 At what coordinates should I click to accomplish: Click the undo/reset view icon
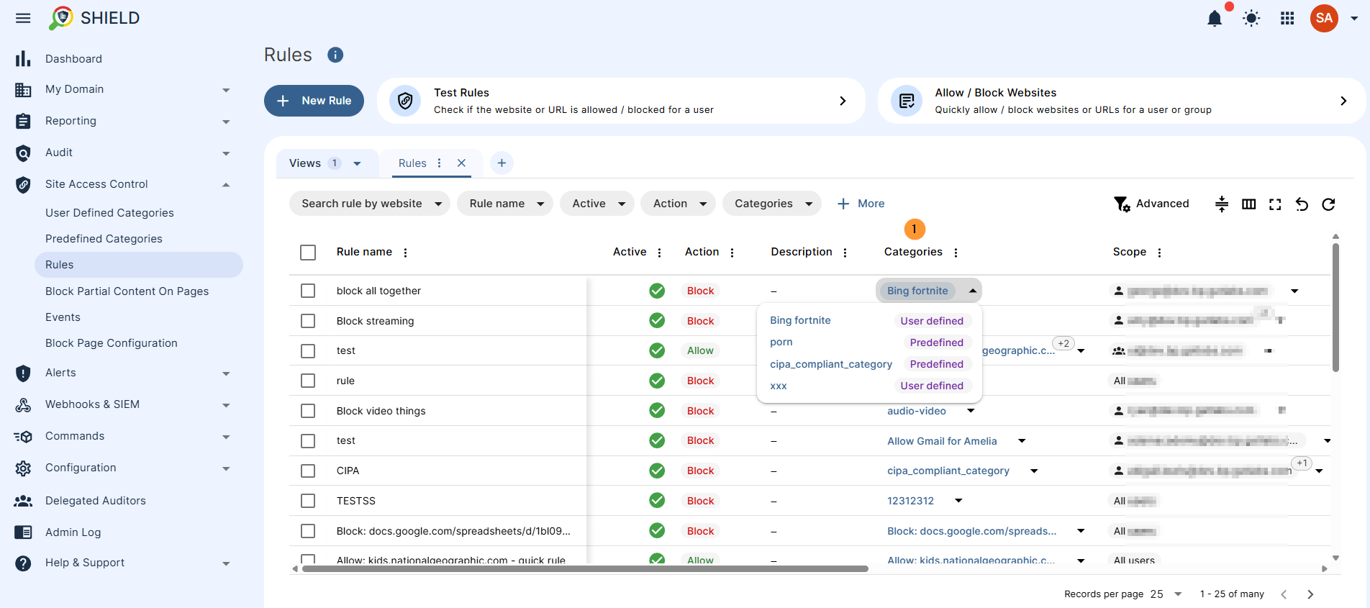click(1302, 204)
